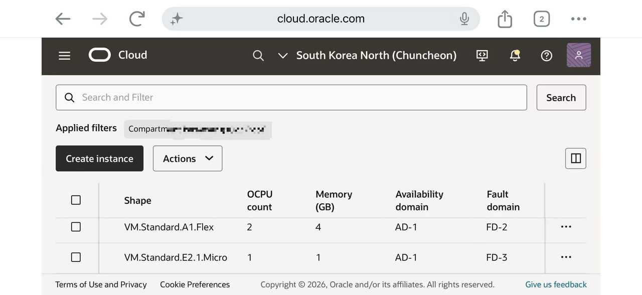Select the VM.Standard.A1.Flex row checkbox
The height and width of the screenshot is (295, 642).
click(76, 227)
